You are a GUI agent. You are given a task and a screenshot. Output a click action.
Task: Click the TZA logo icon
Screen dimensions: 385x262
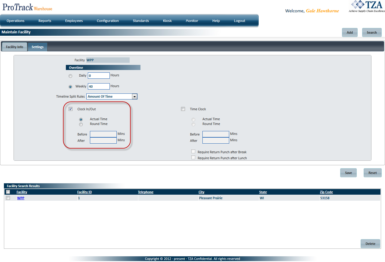click(x=366, y=7)
